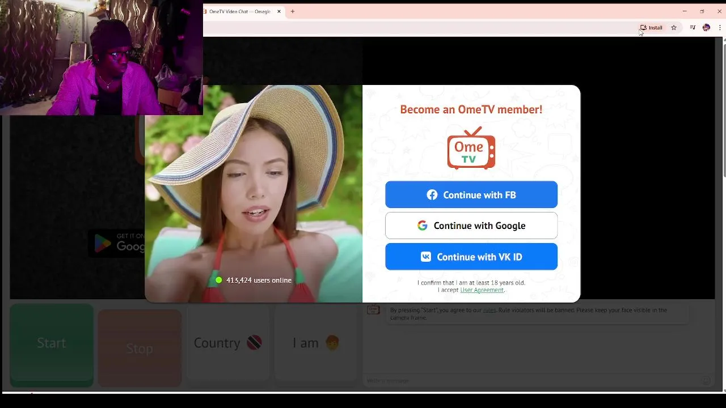Click the green Start button
This screenshot has width=726, height=408.
pos(52,345)
